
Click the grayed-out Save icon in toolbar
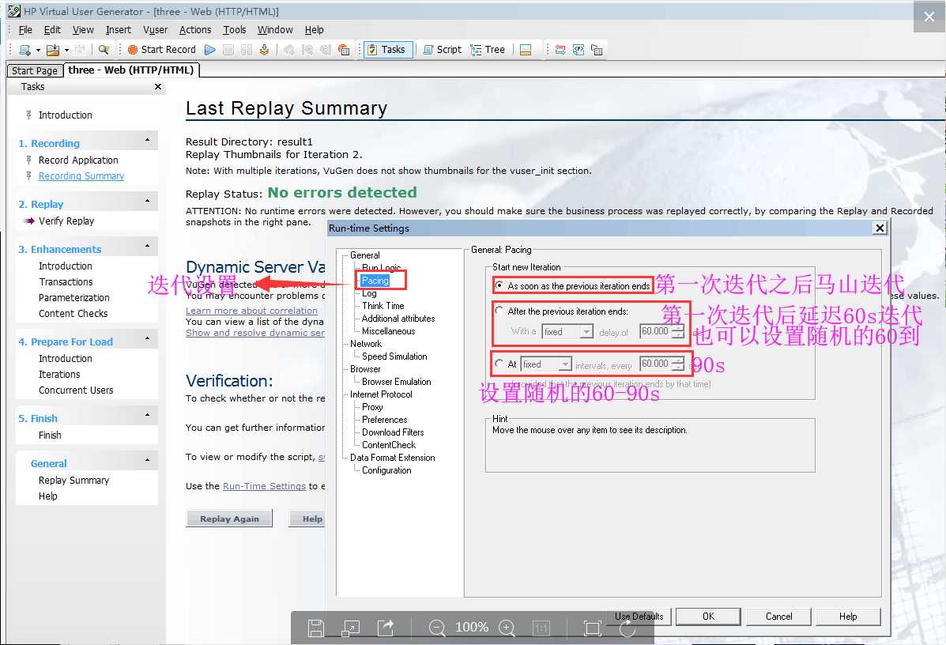coord(80,50)
